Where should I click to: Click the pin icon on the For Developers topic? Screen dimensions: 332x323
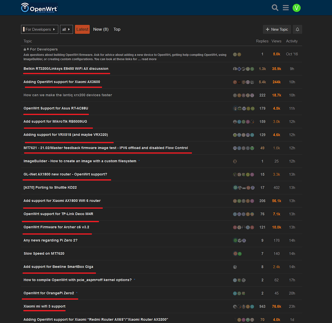point(28,49)
